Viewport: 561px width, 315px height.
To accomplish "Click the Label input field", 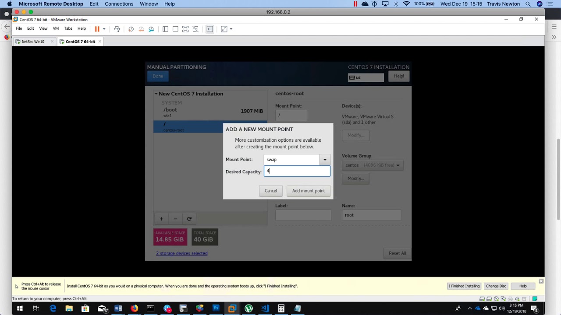I will tap(303, 215).
